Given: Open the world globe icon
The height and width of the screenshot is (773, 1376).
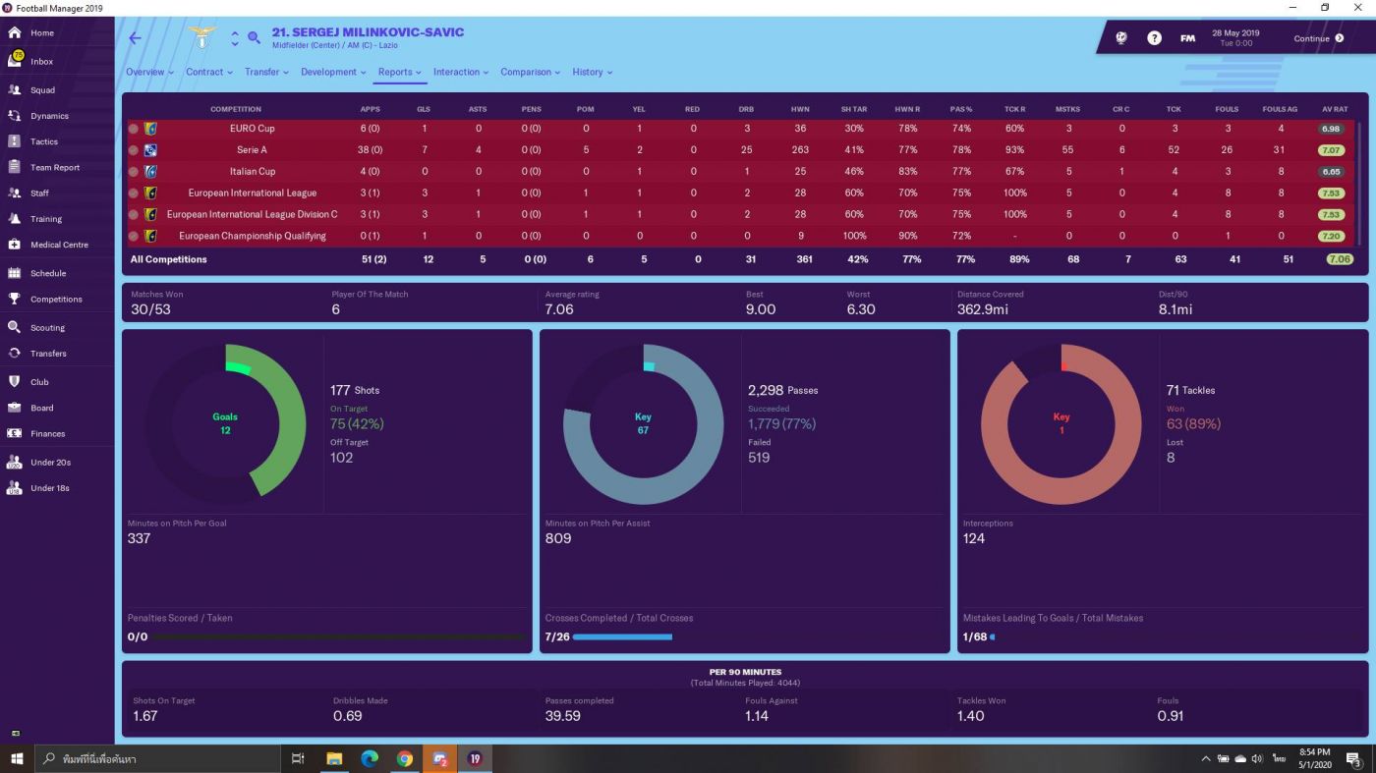Looking at the screenshot, I should coord(1121,38).
